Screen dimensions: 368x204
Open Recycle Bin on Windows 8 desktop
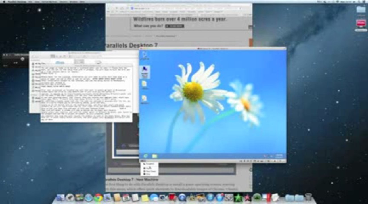(x=144, y=56)
